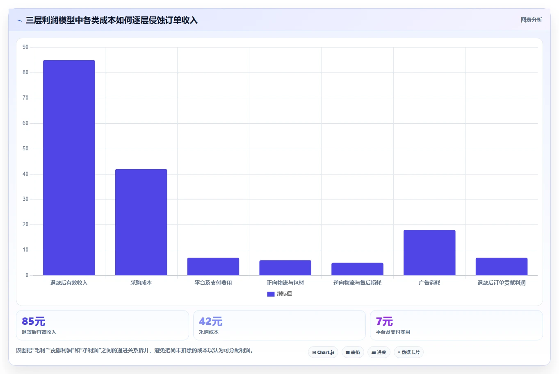
Task: Click the x-axis label 退款后有效收入
Action: (69, 283)
